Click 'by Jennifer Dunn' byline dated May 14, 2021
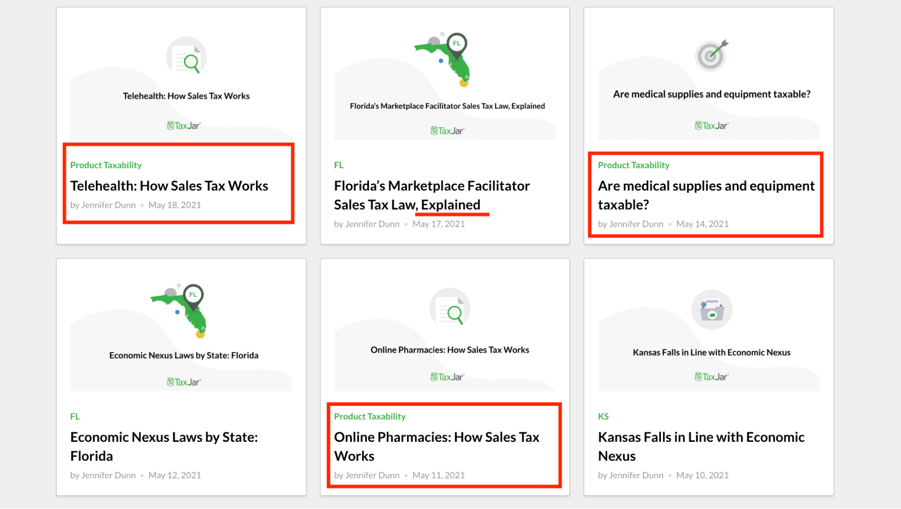Screen dimensions: 901x509 631,224
